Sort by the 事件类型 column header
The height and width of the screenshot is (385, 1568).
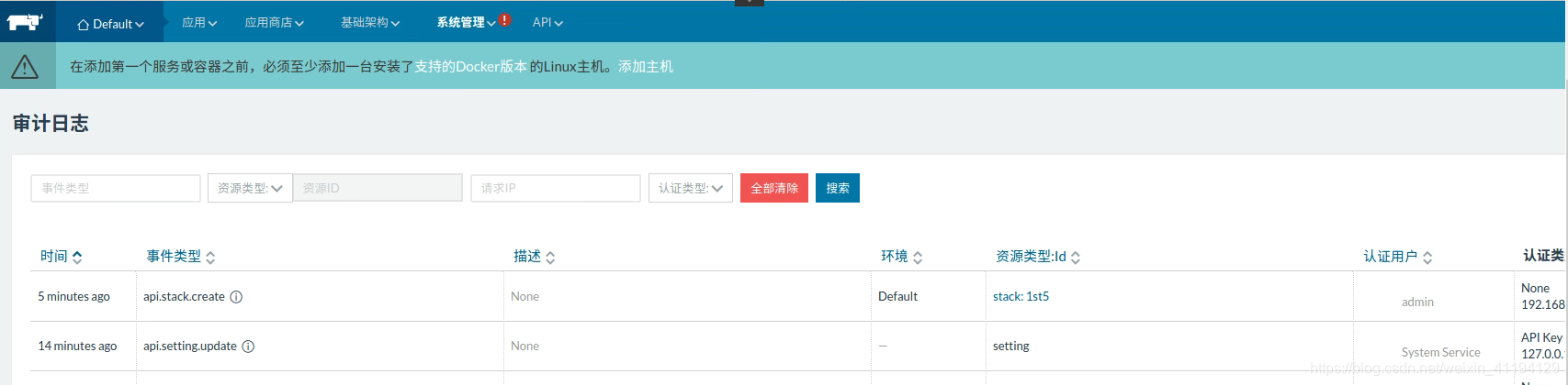pos(181,257)
